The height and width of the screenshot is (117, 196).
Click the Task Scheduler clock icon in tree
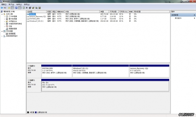click(x=7, y=16)
